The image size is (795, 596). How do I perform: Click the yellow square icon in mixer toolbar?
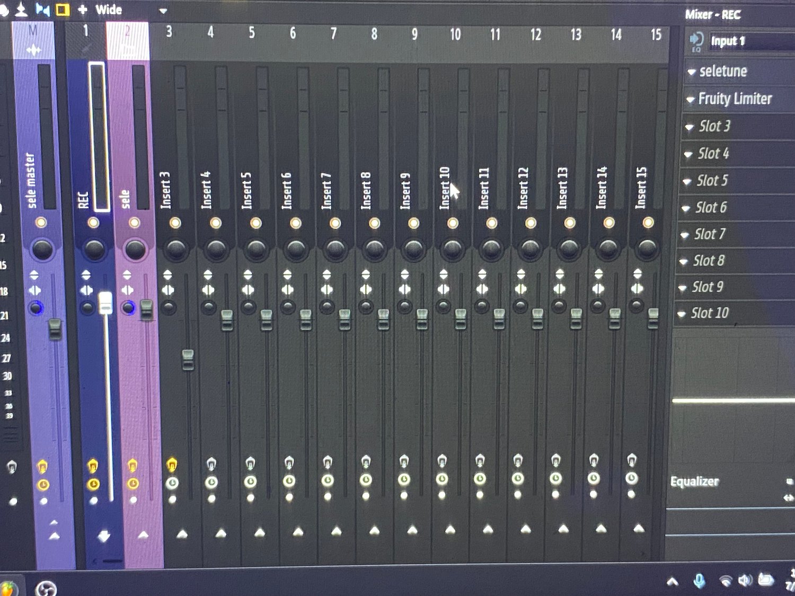pos(63,10)
